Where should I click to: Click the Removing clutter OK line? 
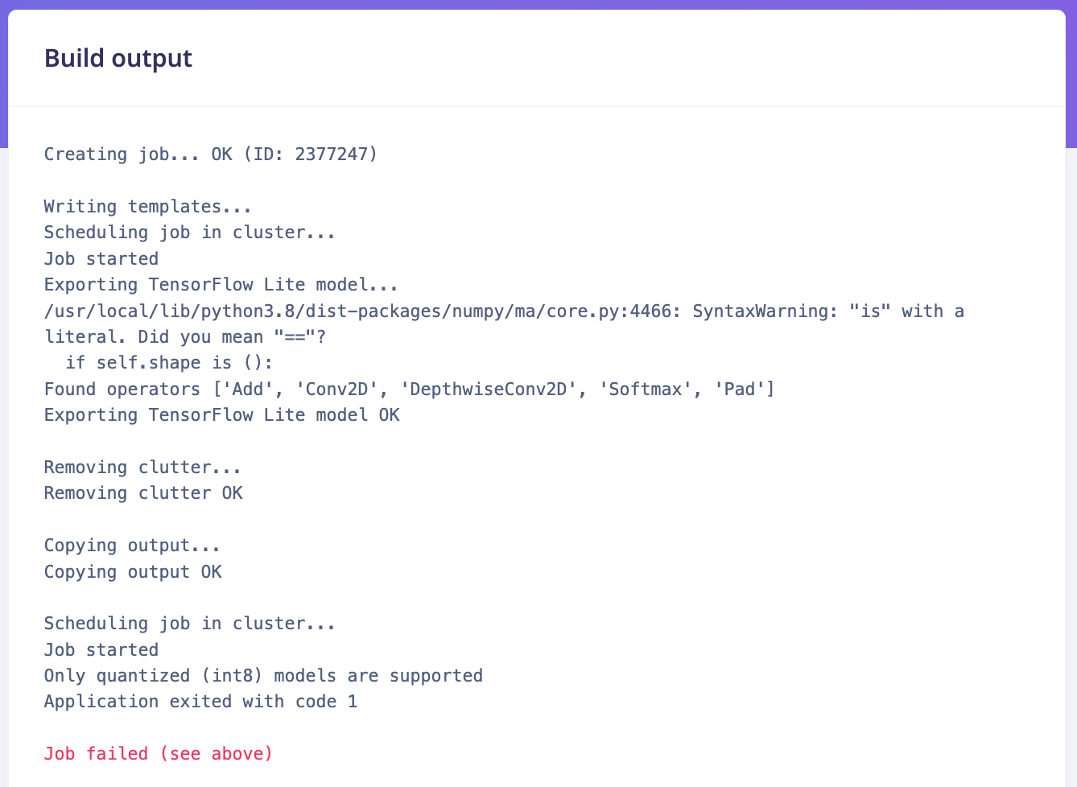pos(143,493)
